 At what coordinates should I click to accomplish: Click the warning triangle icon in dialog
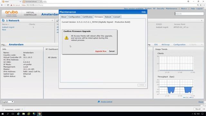tap(67, 38)
